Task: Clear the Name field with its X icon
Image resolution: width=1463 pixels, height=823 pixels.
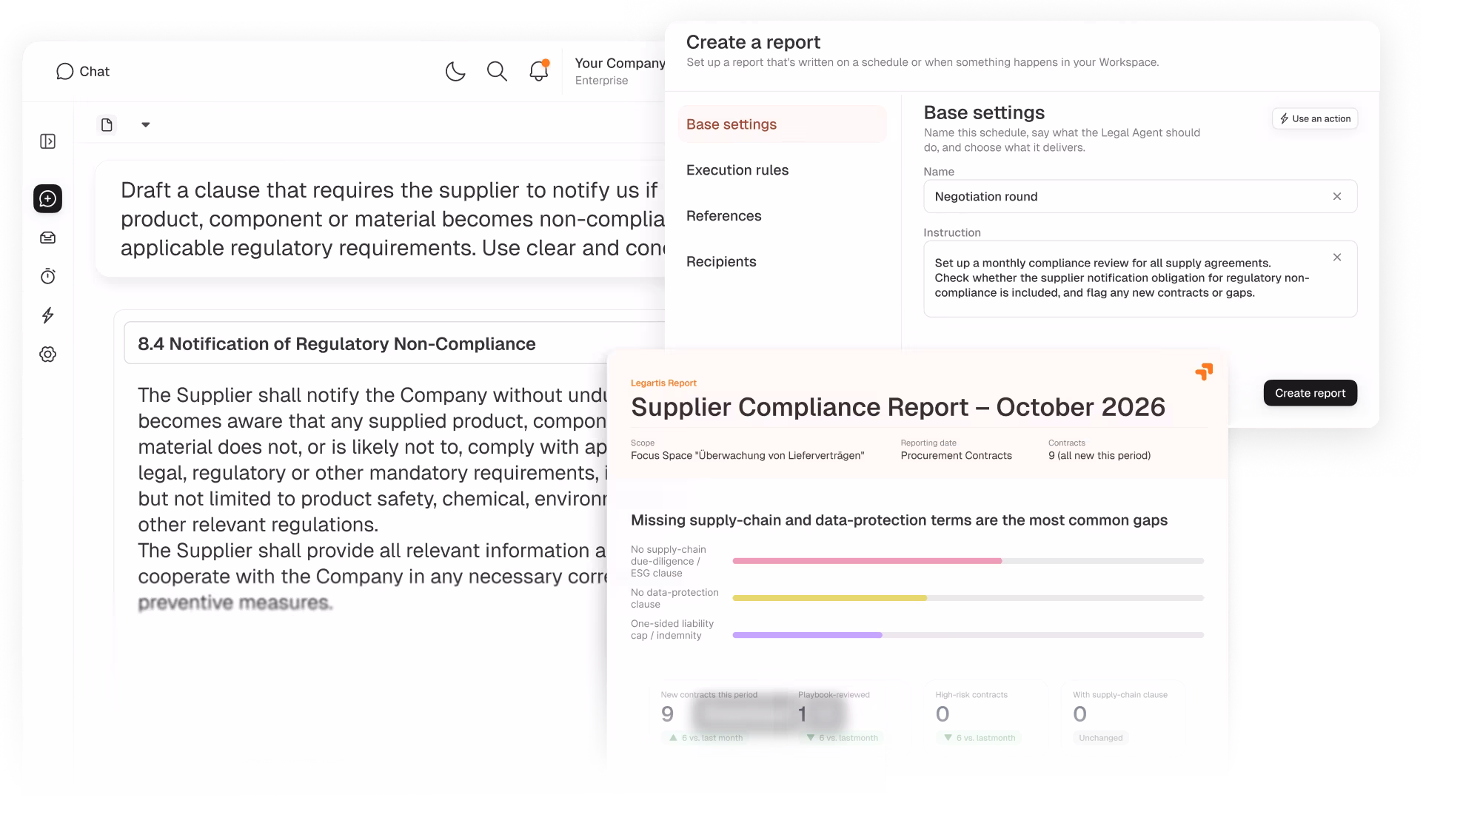Action: (x=1337, y=196)
